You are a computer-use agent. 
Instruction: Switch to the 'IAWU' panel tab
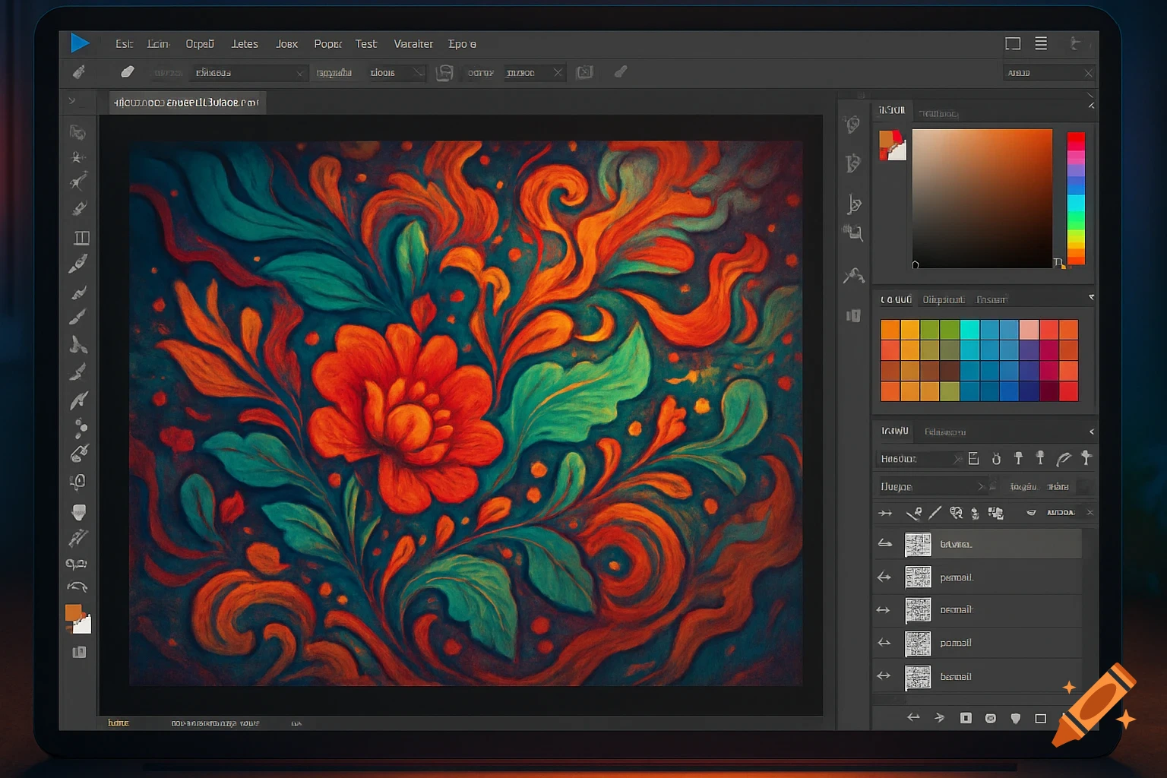[x=894, y=431]
